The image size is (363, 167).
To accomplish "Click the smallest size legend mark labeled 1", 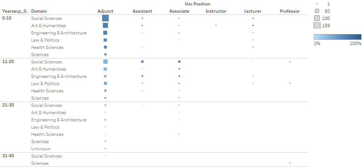I will (317, 4).
